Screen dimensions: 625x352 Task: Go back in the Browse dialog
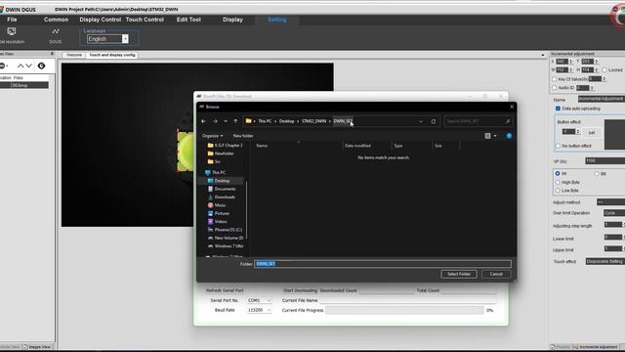[204, 121]
